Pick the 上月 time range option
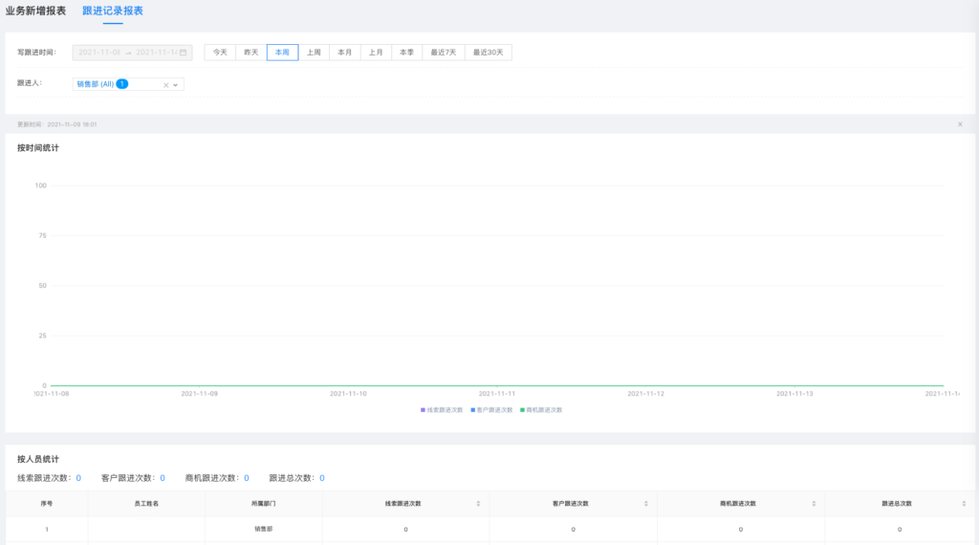This screenshot has height=545, width=979. pos(376,53)
